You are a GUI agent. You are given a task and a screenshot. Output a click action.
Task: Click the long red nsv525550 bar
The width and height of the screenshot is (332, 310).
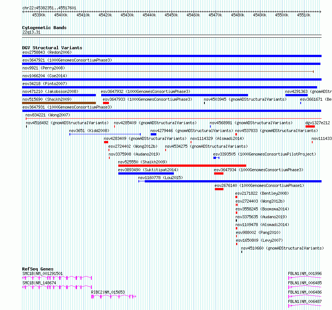tap(182, 166)
